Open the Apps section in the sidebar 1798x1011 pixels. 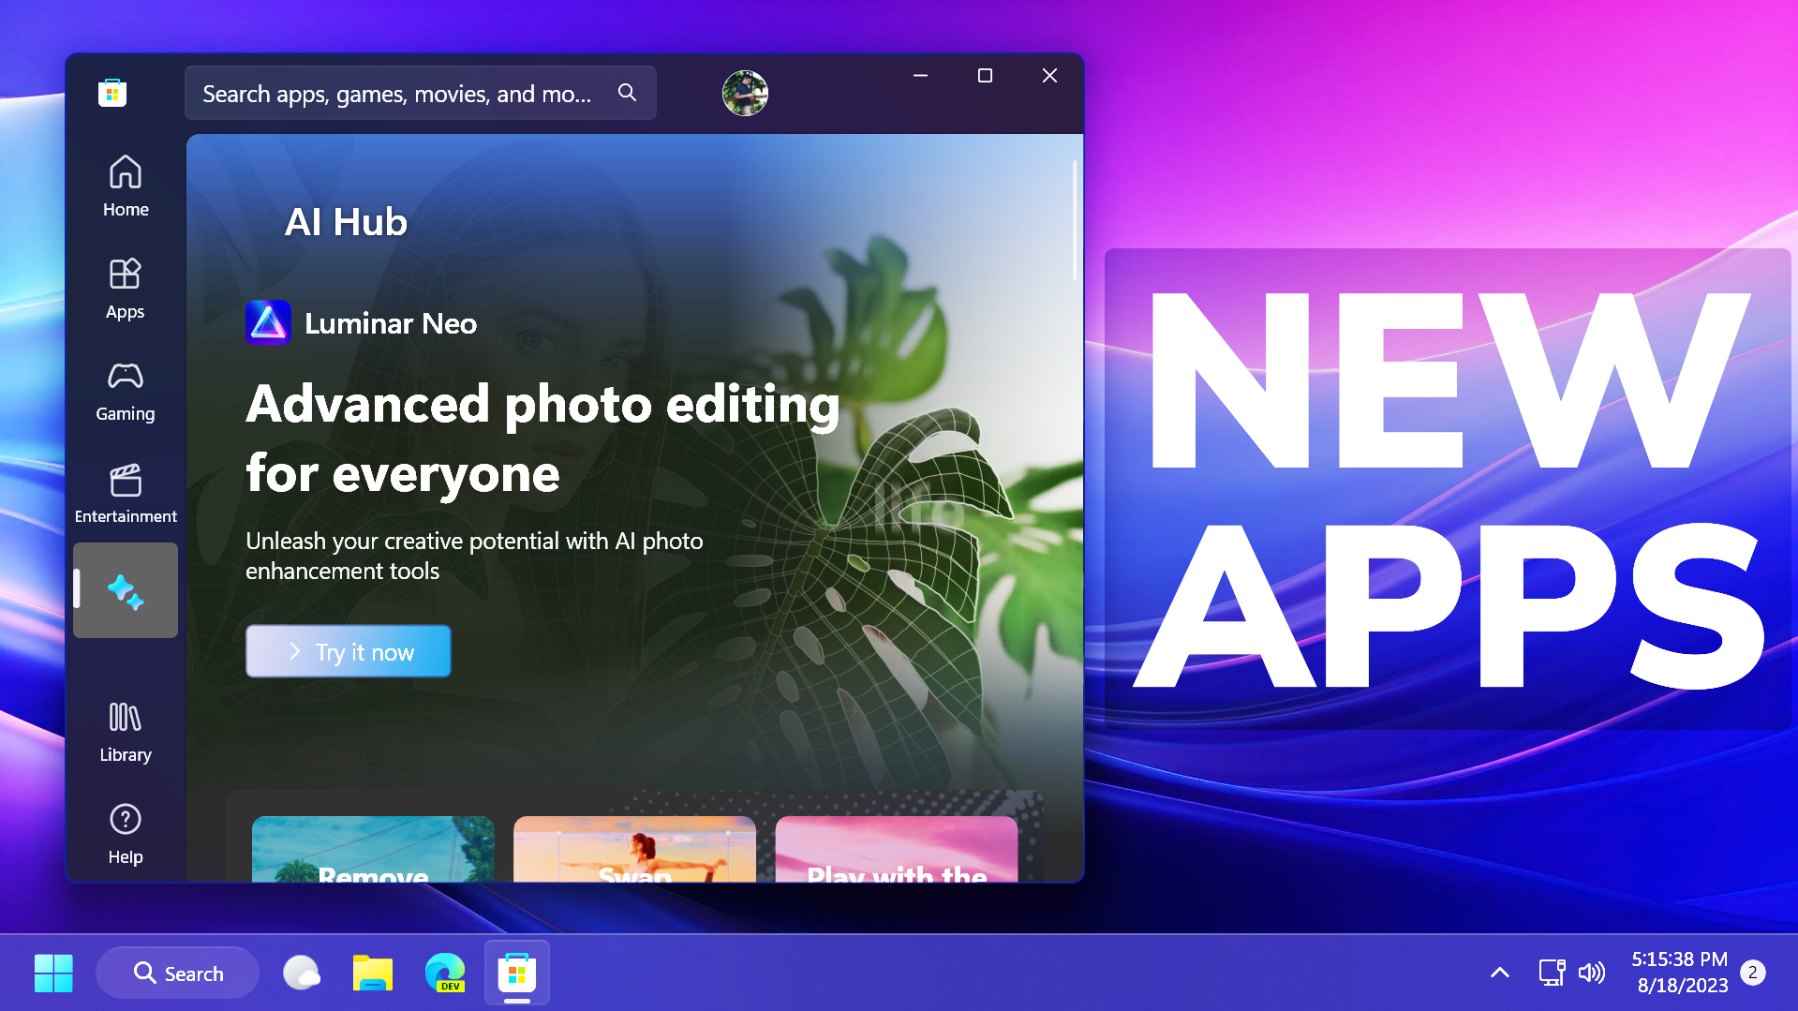click(125, 286)
